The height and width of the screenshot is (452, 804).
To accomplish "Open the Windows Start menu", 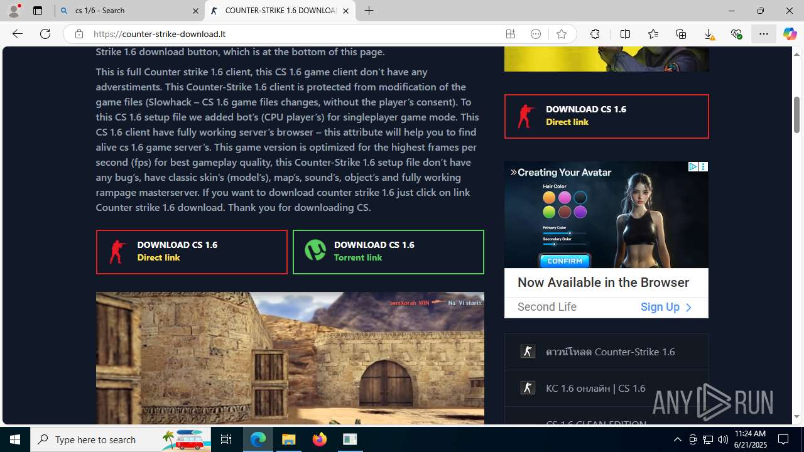I will [15, 439].
